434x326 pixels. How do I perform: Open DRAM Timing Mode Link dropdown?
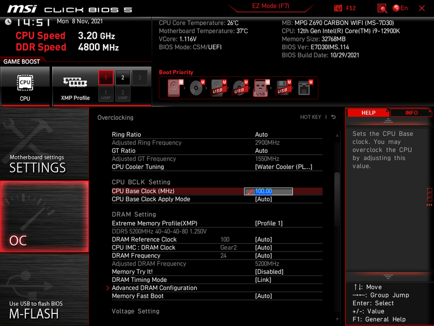click(x=263, y=280)
